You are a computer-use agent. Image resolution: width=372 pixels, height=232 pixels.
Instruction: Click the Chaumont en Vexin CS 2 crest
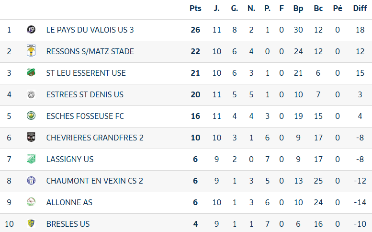(x=31, y=181)
